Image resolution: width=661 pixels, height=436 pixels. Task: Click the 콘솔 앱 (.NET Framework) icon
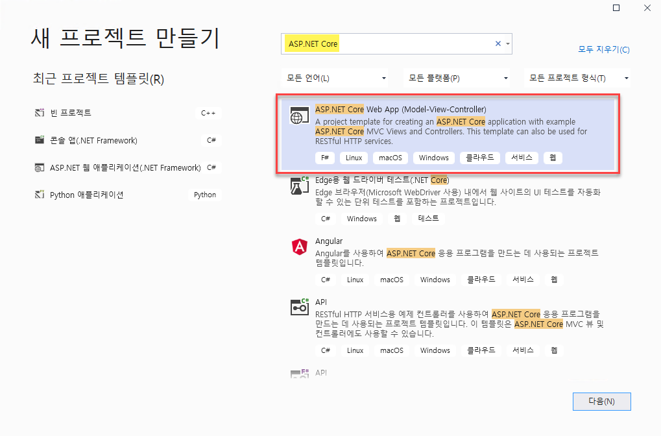coord(39,140)
